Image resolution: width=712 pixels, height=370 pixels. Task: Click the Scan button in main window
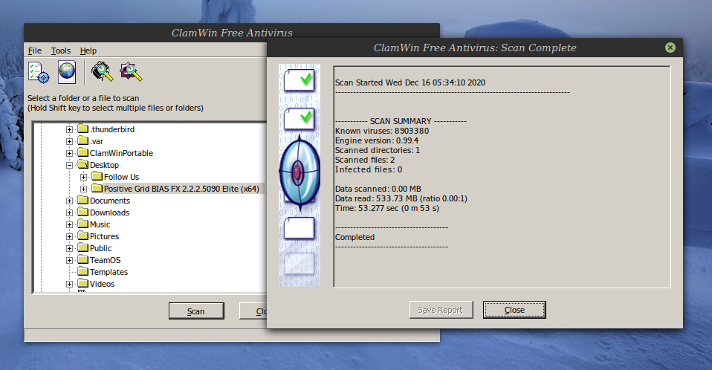coord(196,311)
